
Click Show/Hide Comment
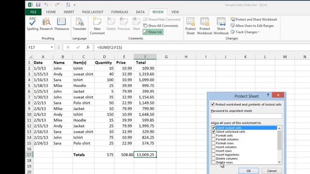[162, 19]
